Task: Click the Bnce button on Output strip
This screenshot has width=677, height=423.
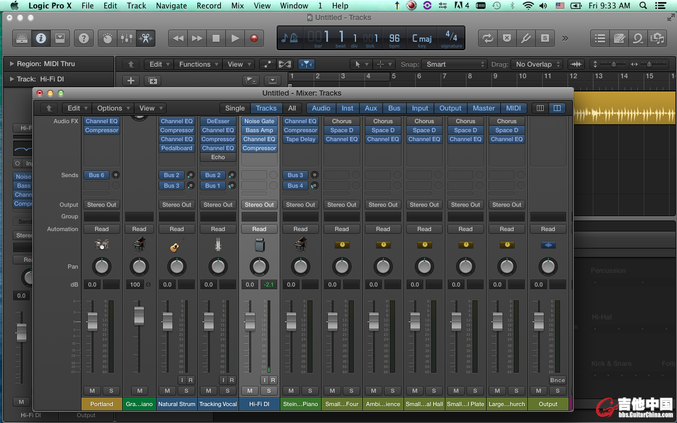Action: coord(557,380)
